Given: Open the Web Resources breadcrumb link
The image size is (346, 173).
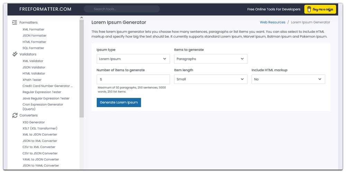Looking at the screenshot, I should pos(273,22).
